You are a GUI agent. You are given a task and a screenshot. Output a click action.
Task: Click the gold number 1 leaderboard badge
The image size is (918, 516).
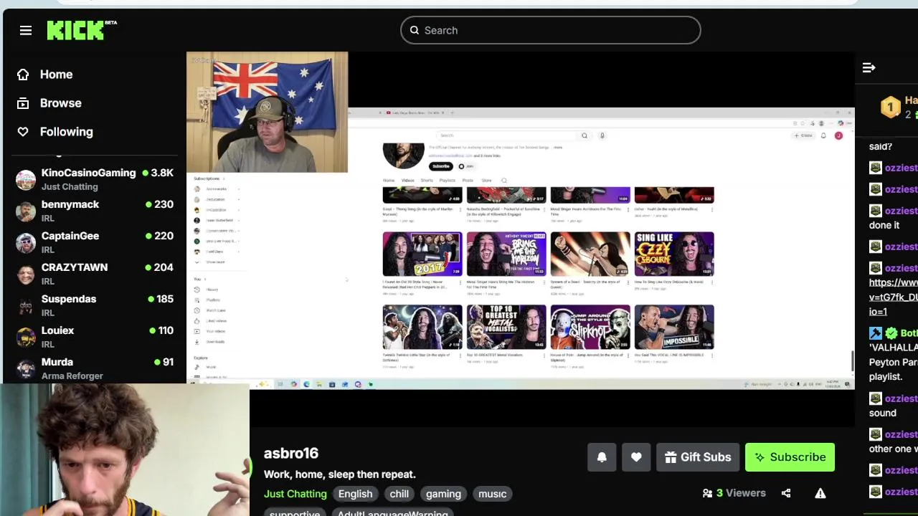[x=890, y=107]
